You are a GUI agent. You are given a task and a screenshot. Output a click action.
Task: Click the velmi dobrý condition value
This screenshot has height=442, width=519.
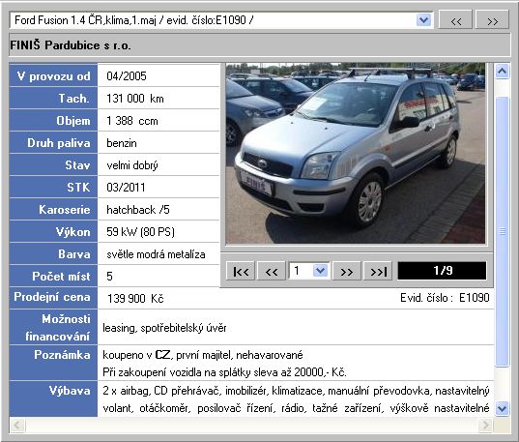coord(132,165)
